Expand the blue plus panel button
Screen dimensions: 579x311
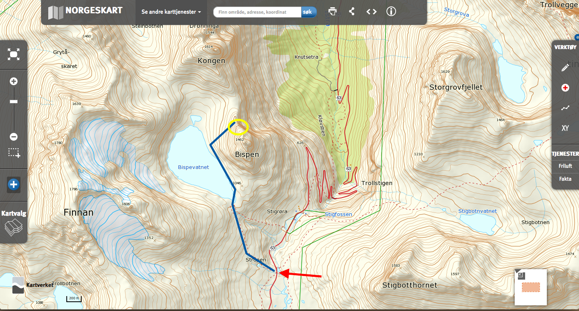pos(14,185)
